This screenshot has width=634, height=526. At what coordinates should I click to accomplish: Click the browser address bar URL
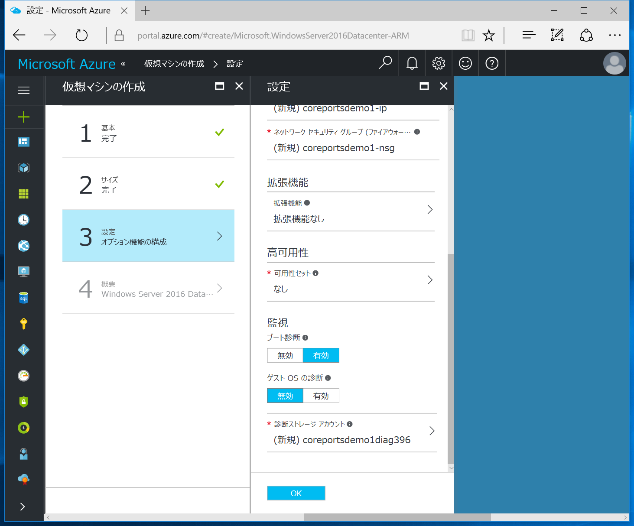tap(273, 36)
